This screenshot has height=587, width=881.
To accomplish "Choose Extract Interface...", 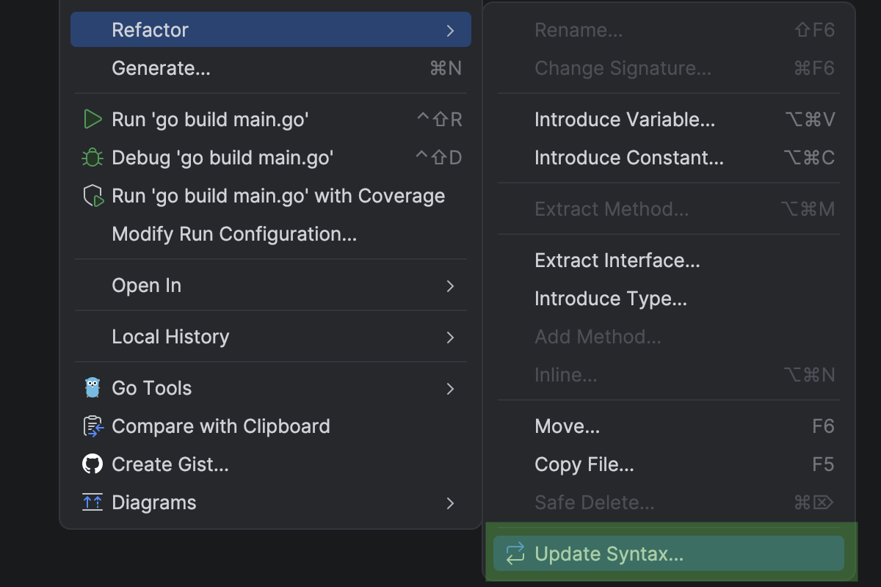I will [617, 260].
